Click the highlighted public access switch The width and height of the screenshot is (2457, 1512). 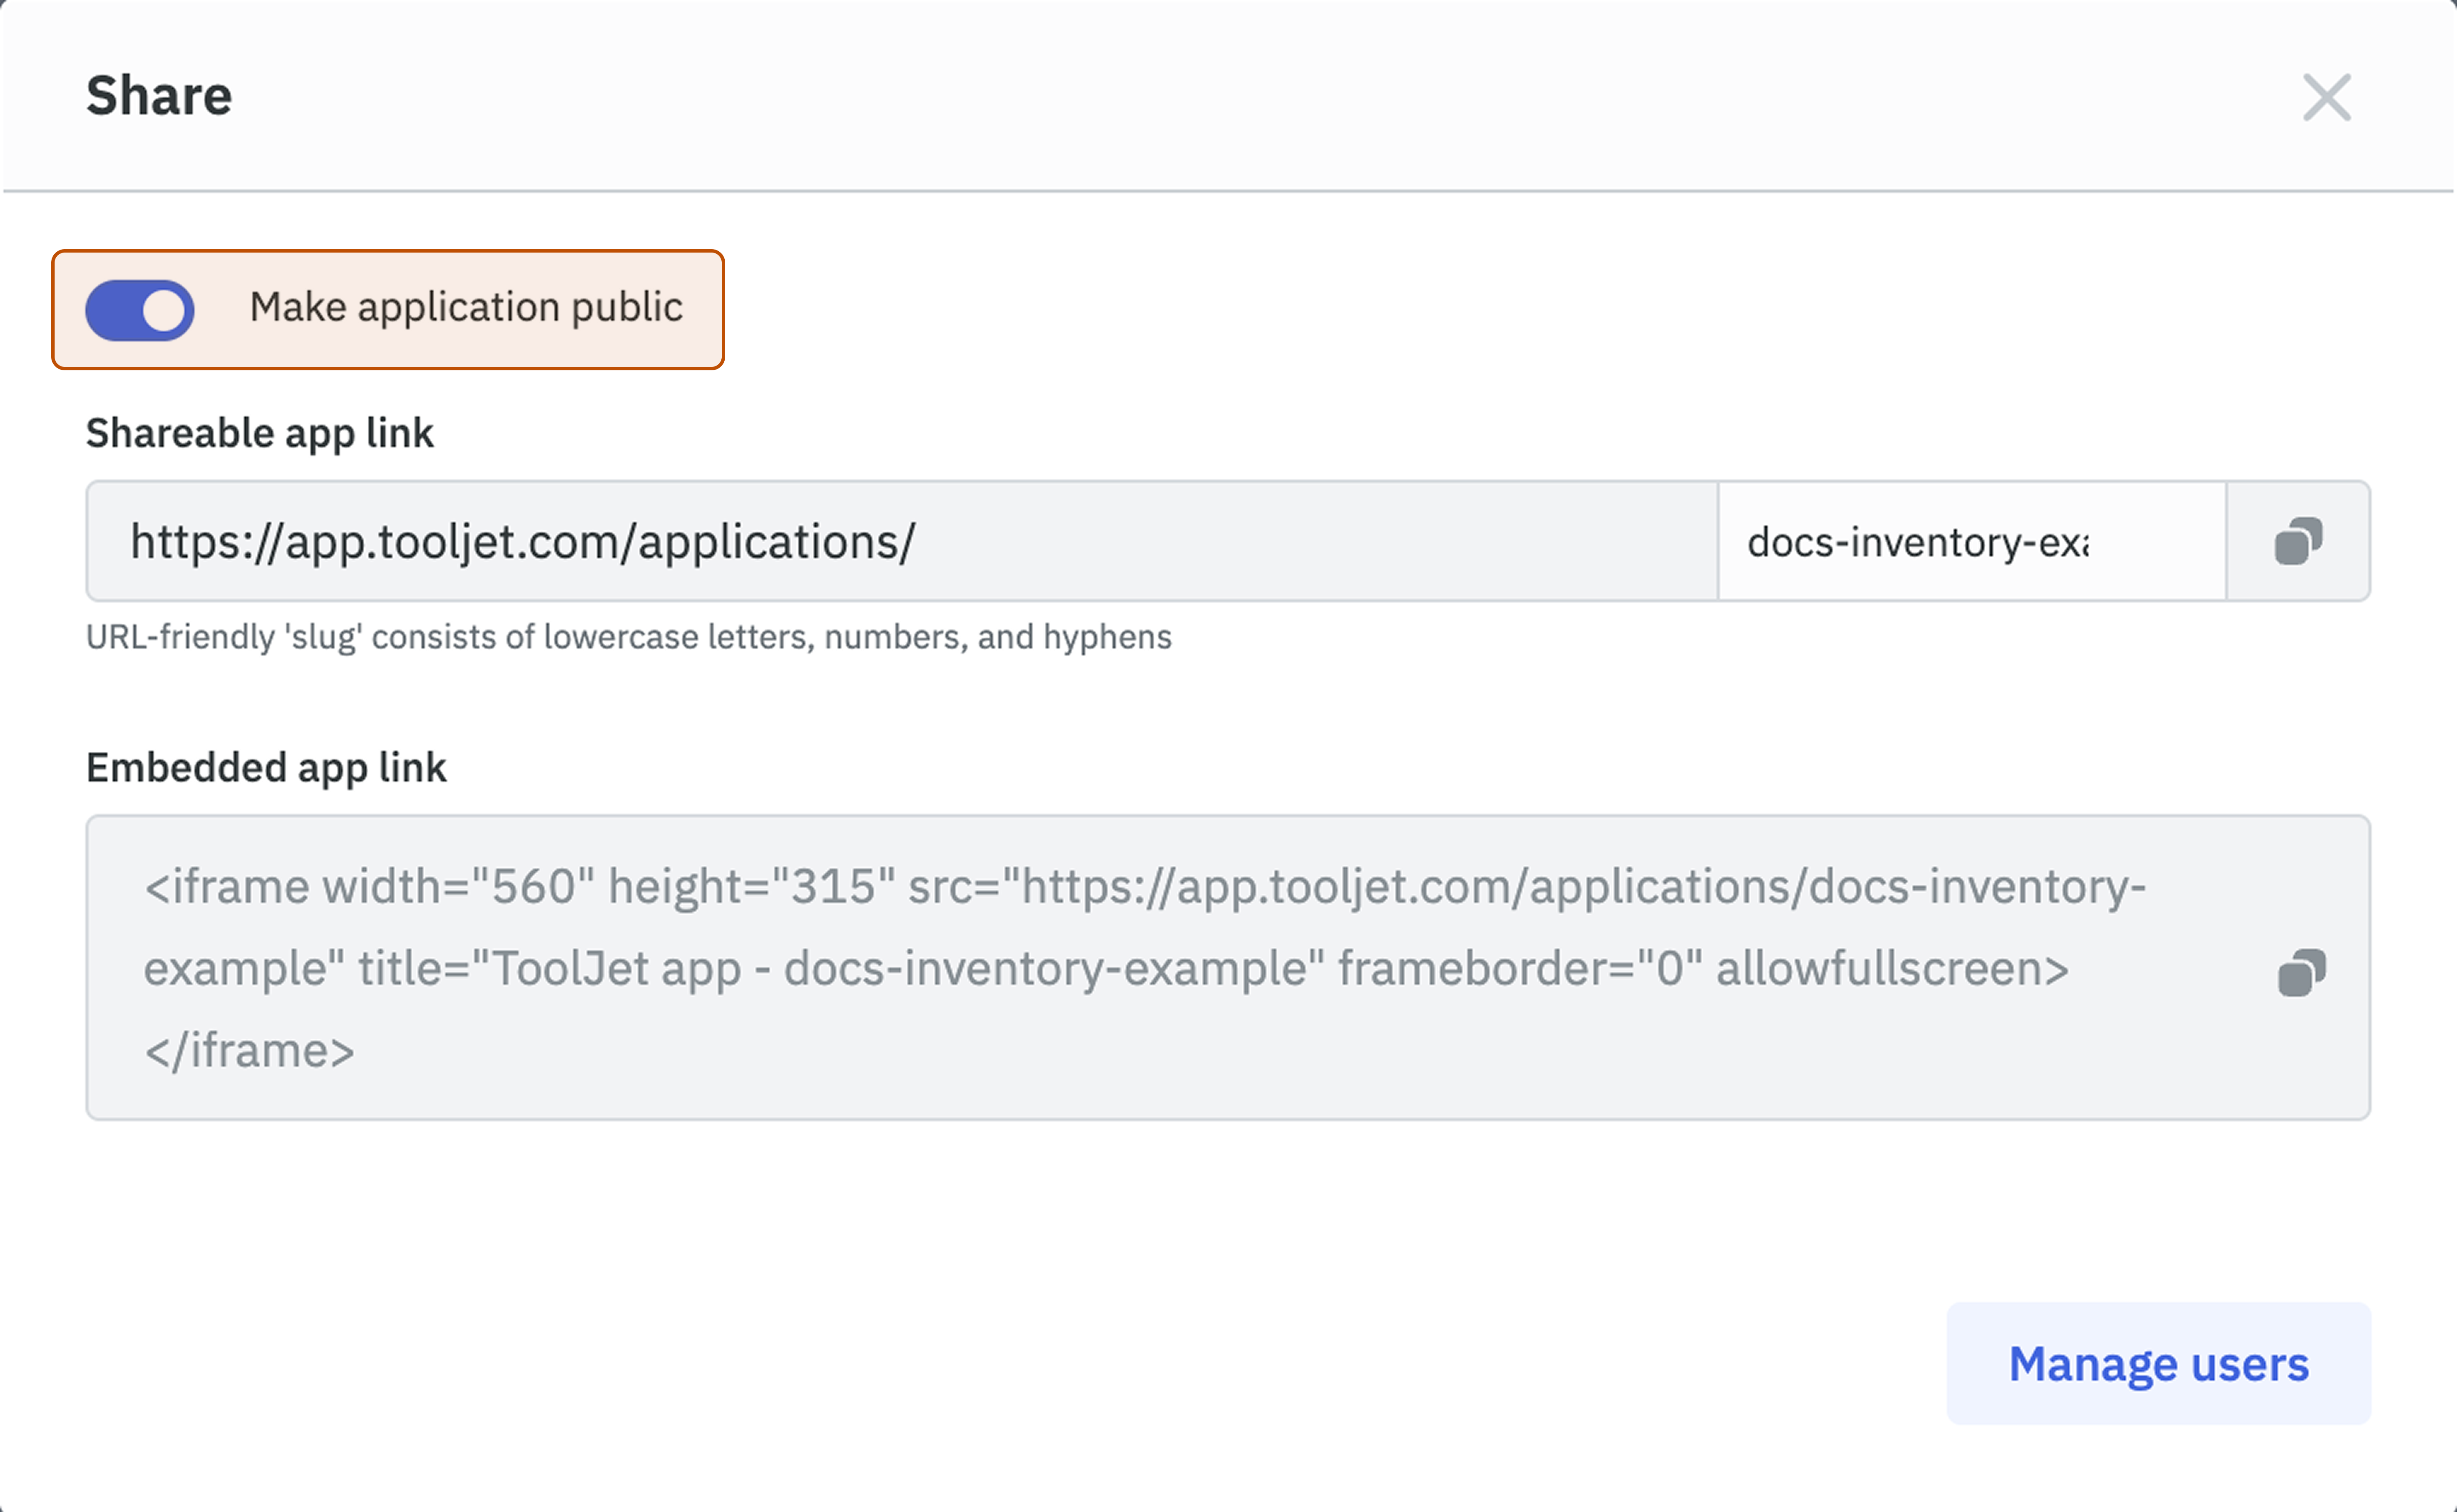140,310
